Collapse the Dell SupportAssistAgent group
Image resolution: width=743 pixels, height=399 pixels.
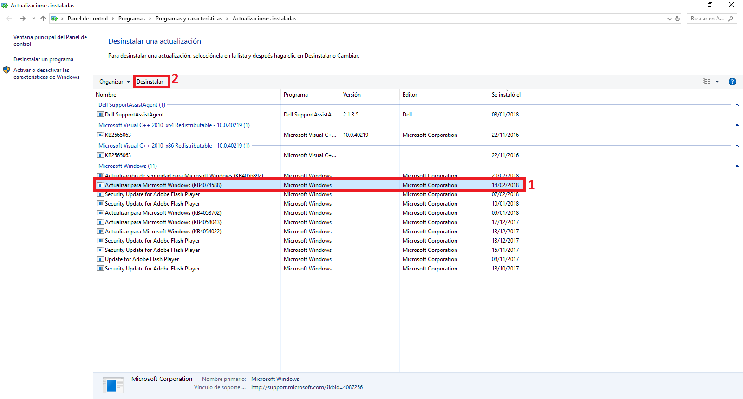pyautogui.click(x=737, y=105)
